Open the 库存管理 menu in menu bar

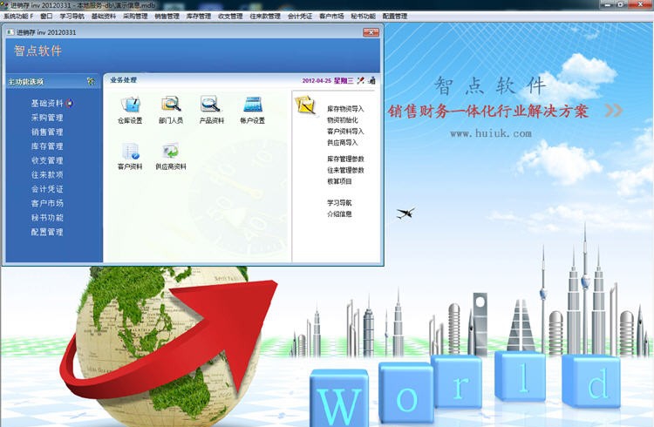pyautogui.click(x=199, y=17)
